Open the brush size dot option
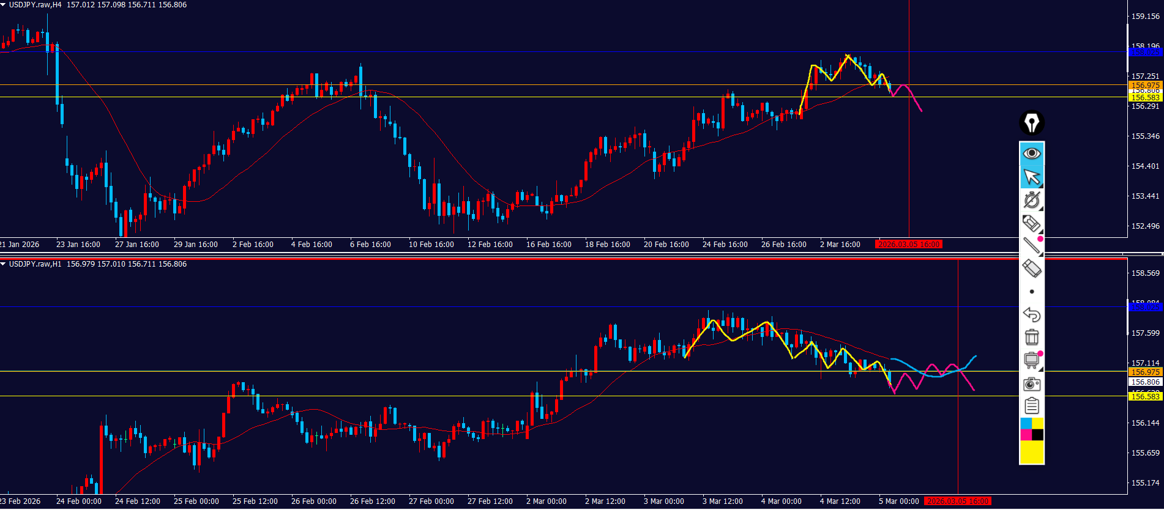This screenshot has width=1164, height=510. click(x=1032, y=292)
